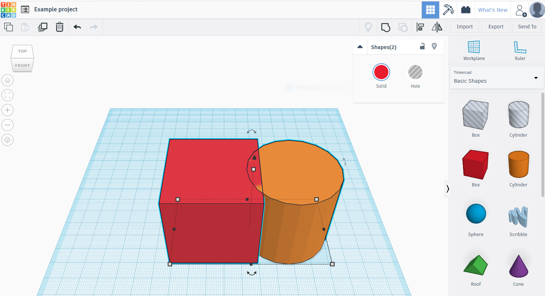
Task: Collapse the Shapes(2) inspector panel
Action: (360, 46)
